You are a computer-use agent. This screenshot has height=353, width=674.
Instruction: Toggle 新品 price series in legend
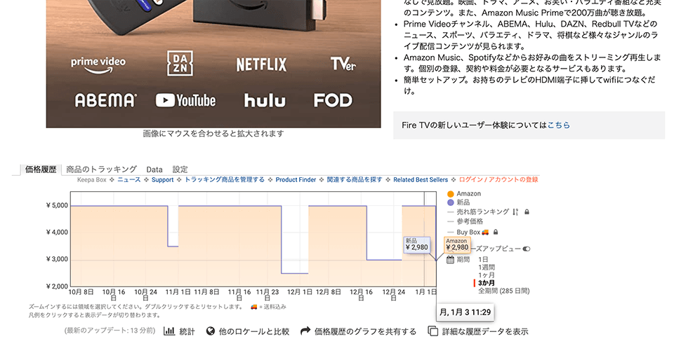coord(463,202)
